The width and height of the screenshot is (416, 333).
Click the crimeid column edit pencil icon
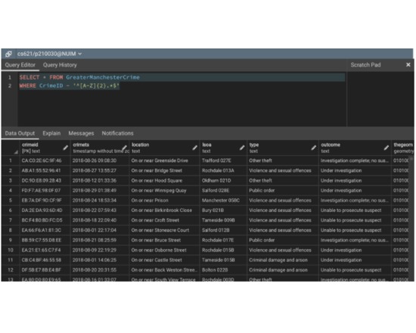click(65, 148)
